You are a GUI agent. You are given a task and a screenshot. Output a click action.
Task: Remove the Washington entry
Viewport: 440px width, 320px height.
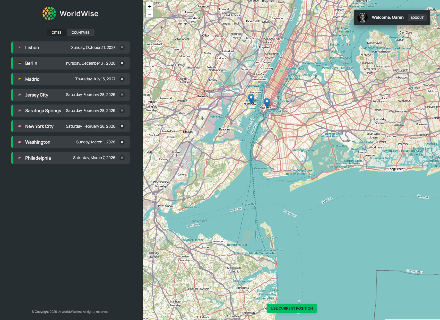[122, 142]
